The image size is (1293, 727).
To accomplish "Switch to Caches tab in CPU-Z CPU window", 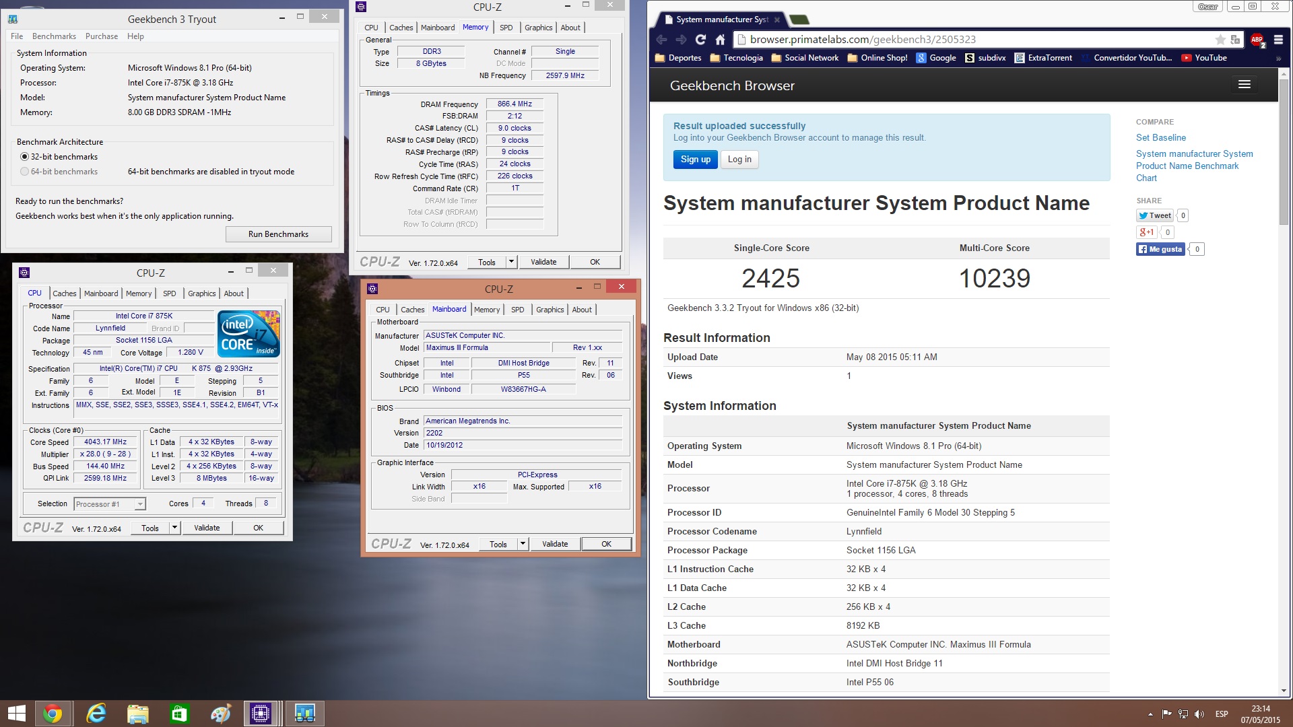I will click(x=65, y=293).
